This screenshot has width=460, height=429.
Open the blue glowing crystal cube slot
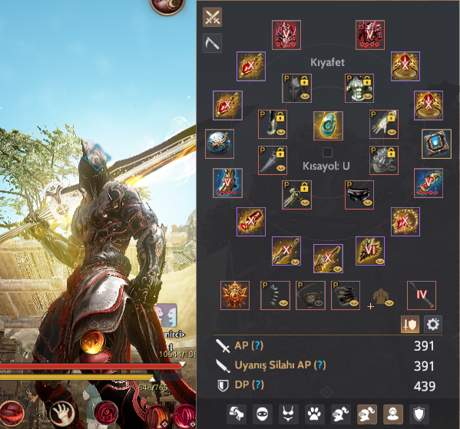(x=436, y=144)
